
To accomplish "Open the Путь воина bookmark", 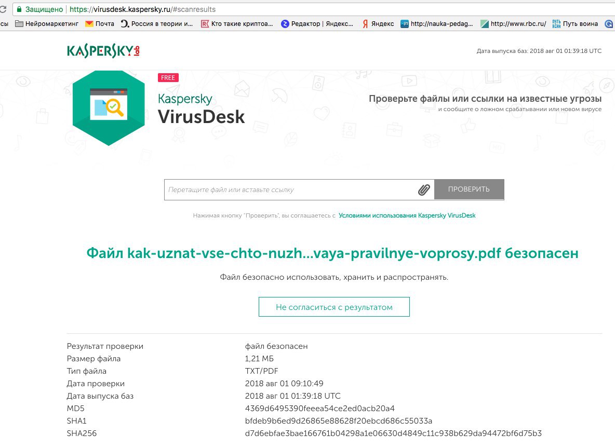I will (x=575, y=24).
